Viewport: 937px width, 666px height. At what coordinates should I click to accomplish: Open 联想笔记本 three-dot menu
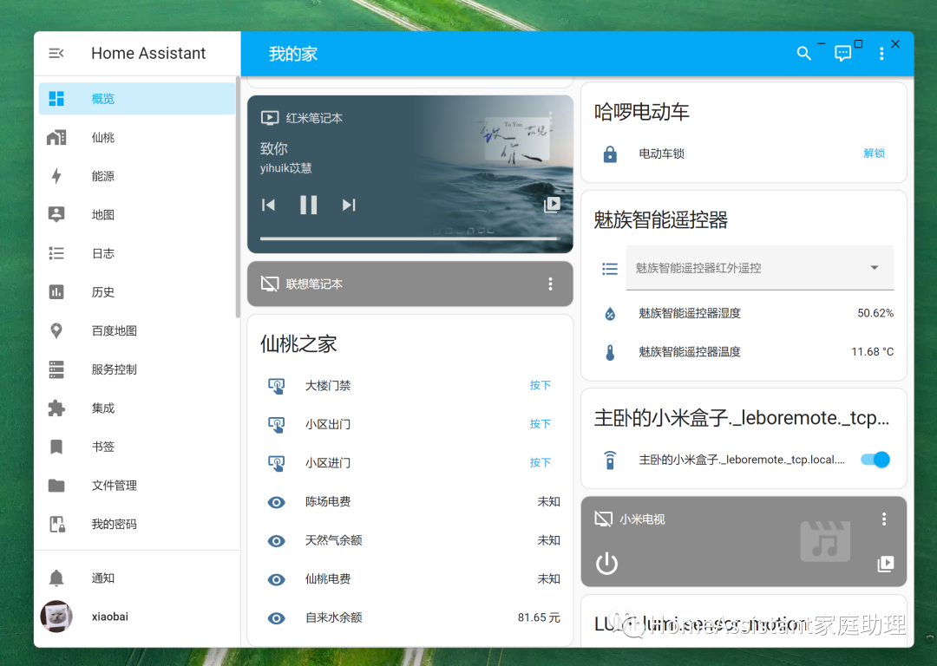pyautogui.click(x=550, y=284)
